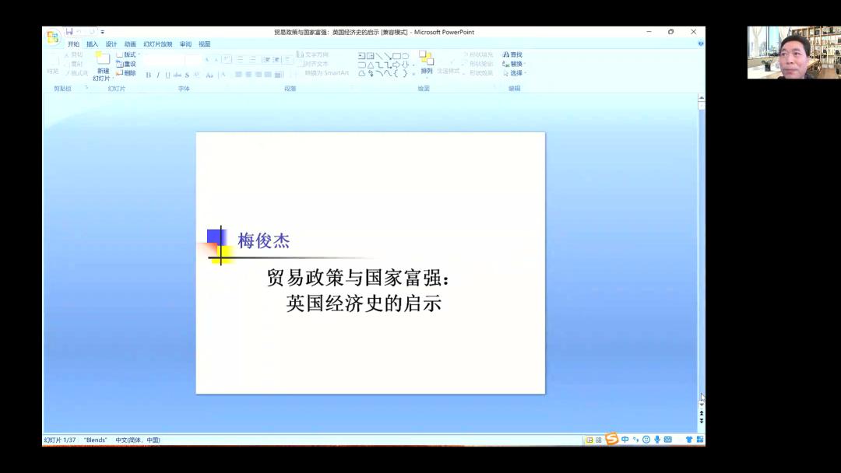Open the Sogou emoji smiley icon
Image resolution: width=841 pixels, height=473 pixels.
[x=646, y=440]
